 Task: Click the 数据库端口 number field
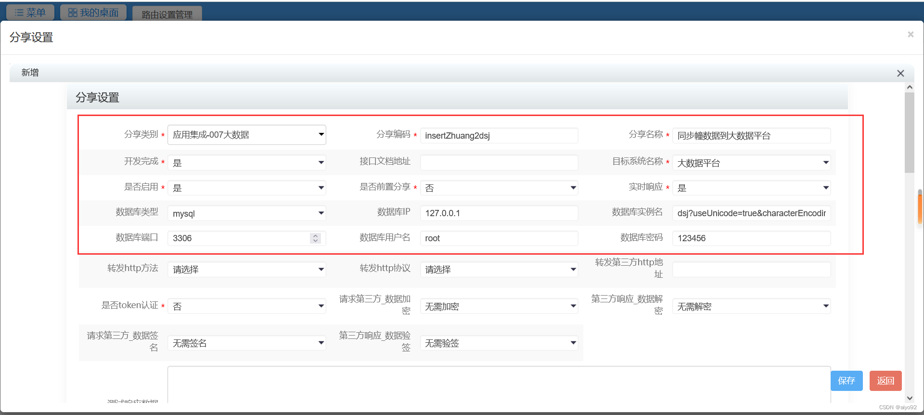[x=247, y=238]
